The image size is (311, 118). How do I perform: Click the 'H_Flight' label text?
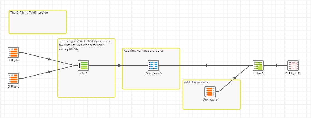tap(13, 61)
